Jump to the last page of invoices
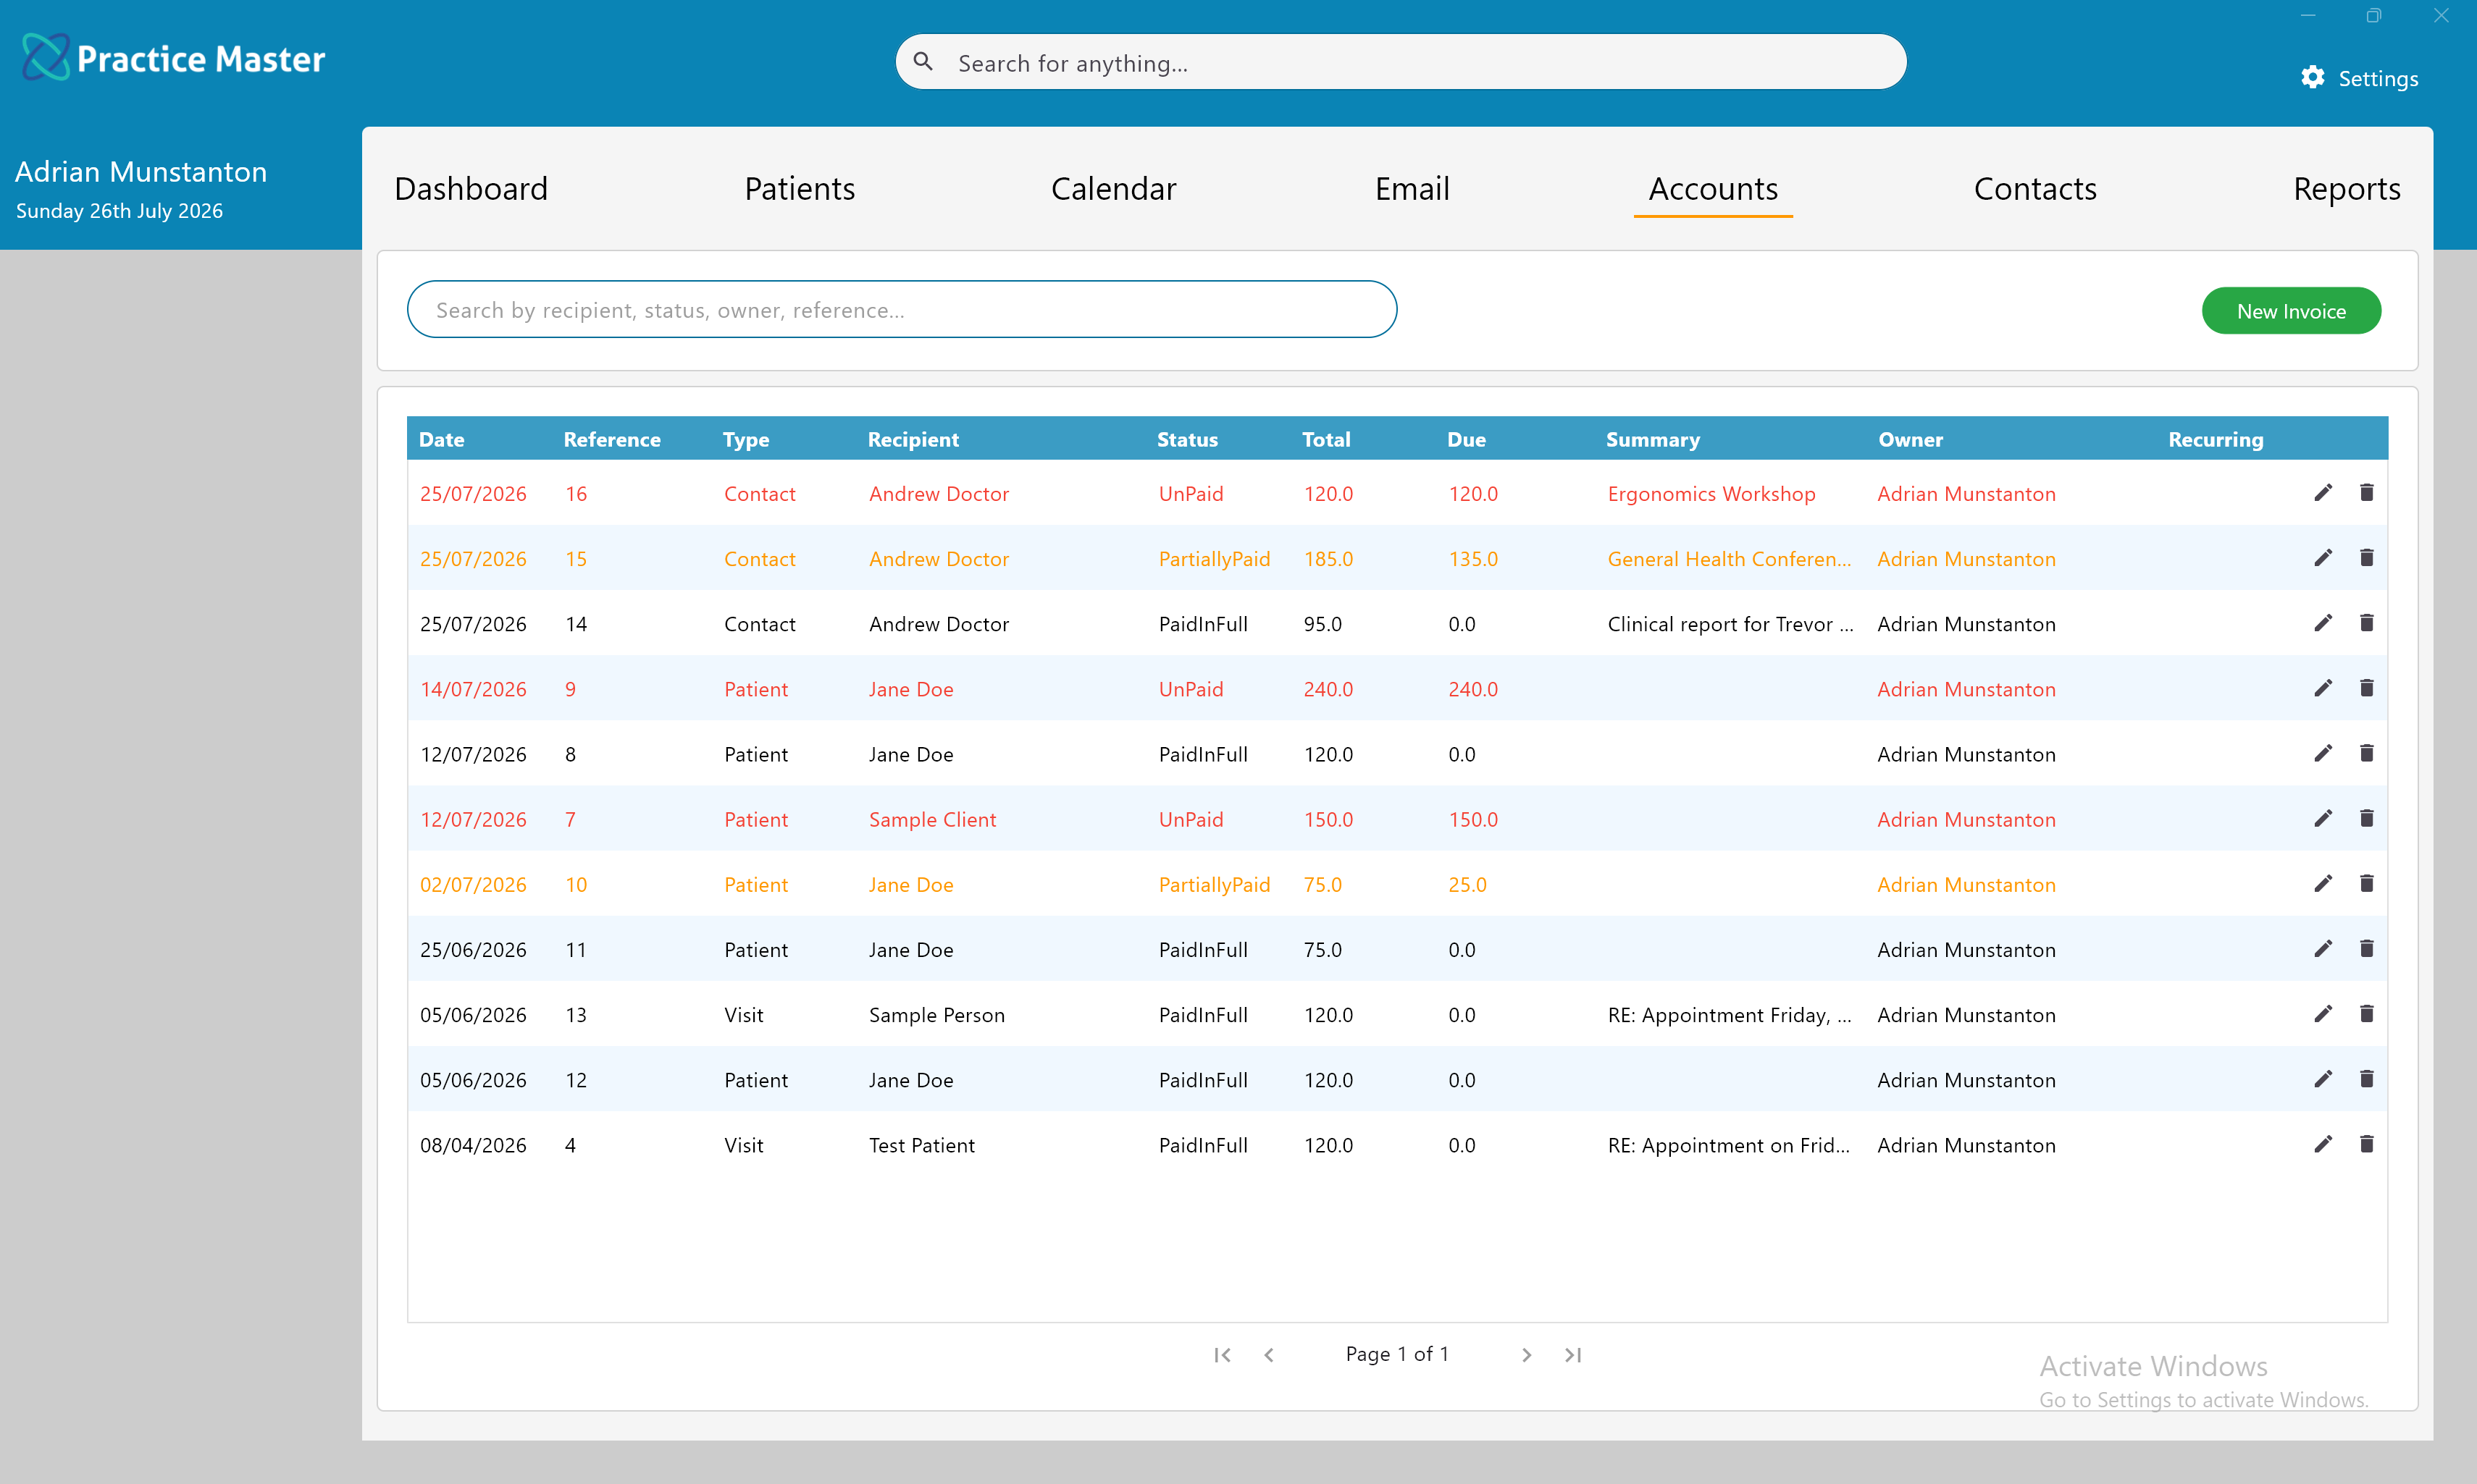The width and height of the screenshot is (2477, 1484). 1572,1354
